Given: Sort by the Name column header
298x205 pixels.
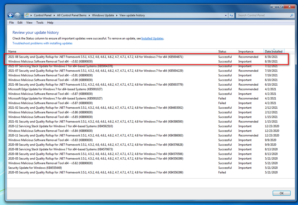Looking at the screenshot, I should (112, 52).
